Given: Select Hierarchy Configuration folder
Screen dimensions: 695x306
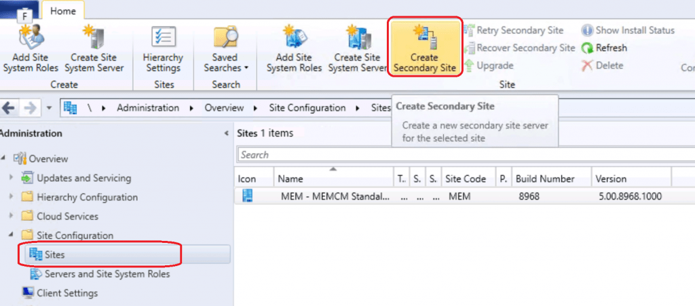Looking at the screenshot, I should pyautogui.click(x=87, y=197).
